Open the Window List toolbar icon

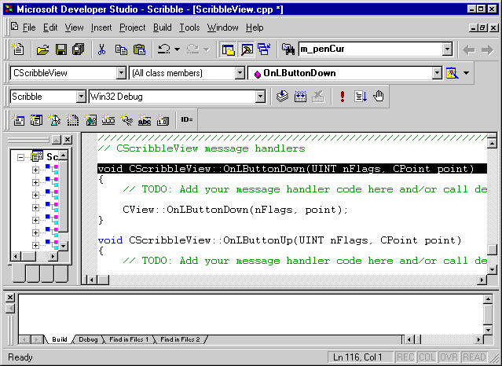coord(265,49)
